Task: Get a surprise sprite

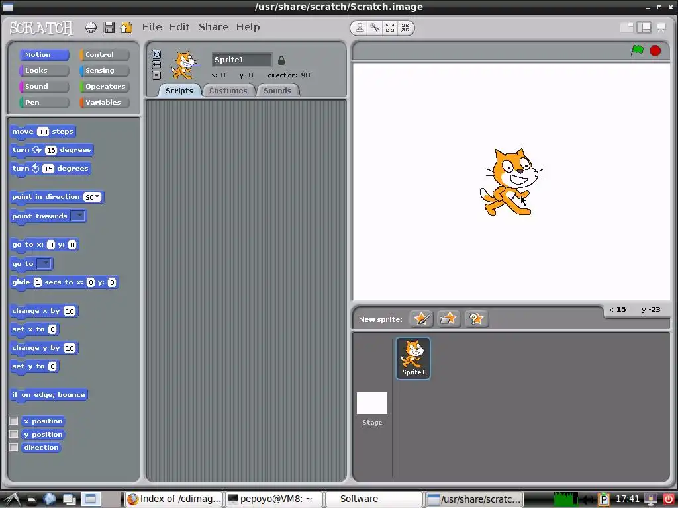Action: [x=476, y=319]
